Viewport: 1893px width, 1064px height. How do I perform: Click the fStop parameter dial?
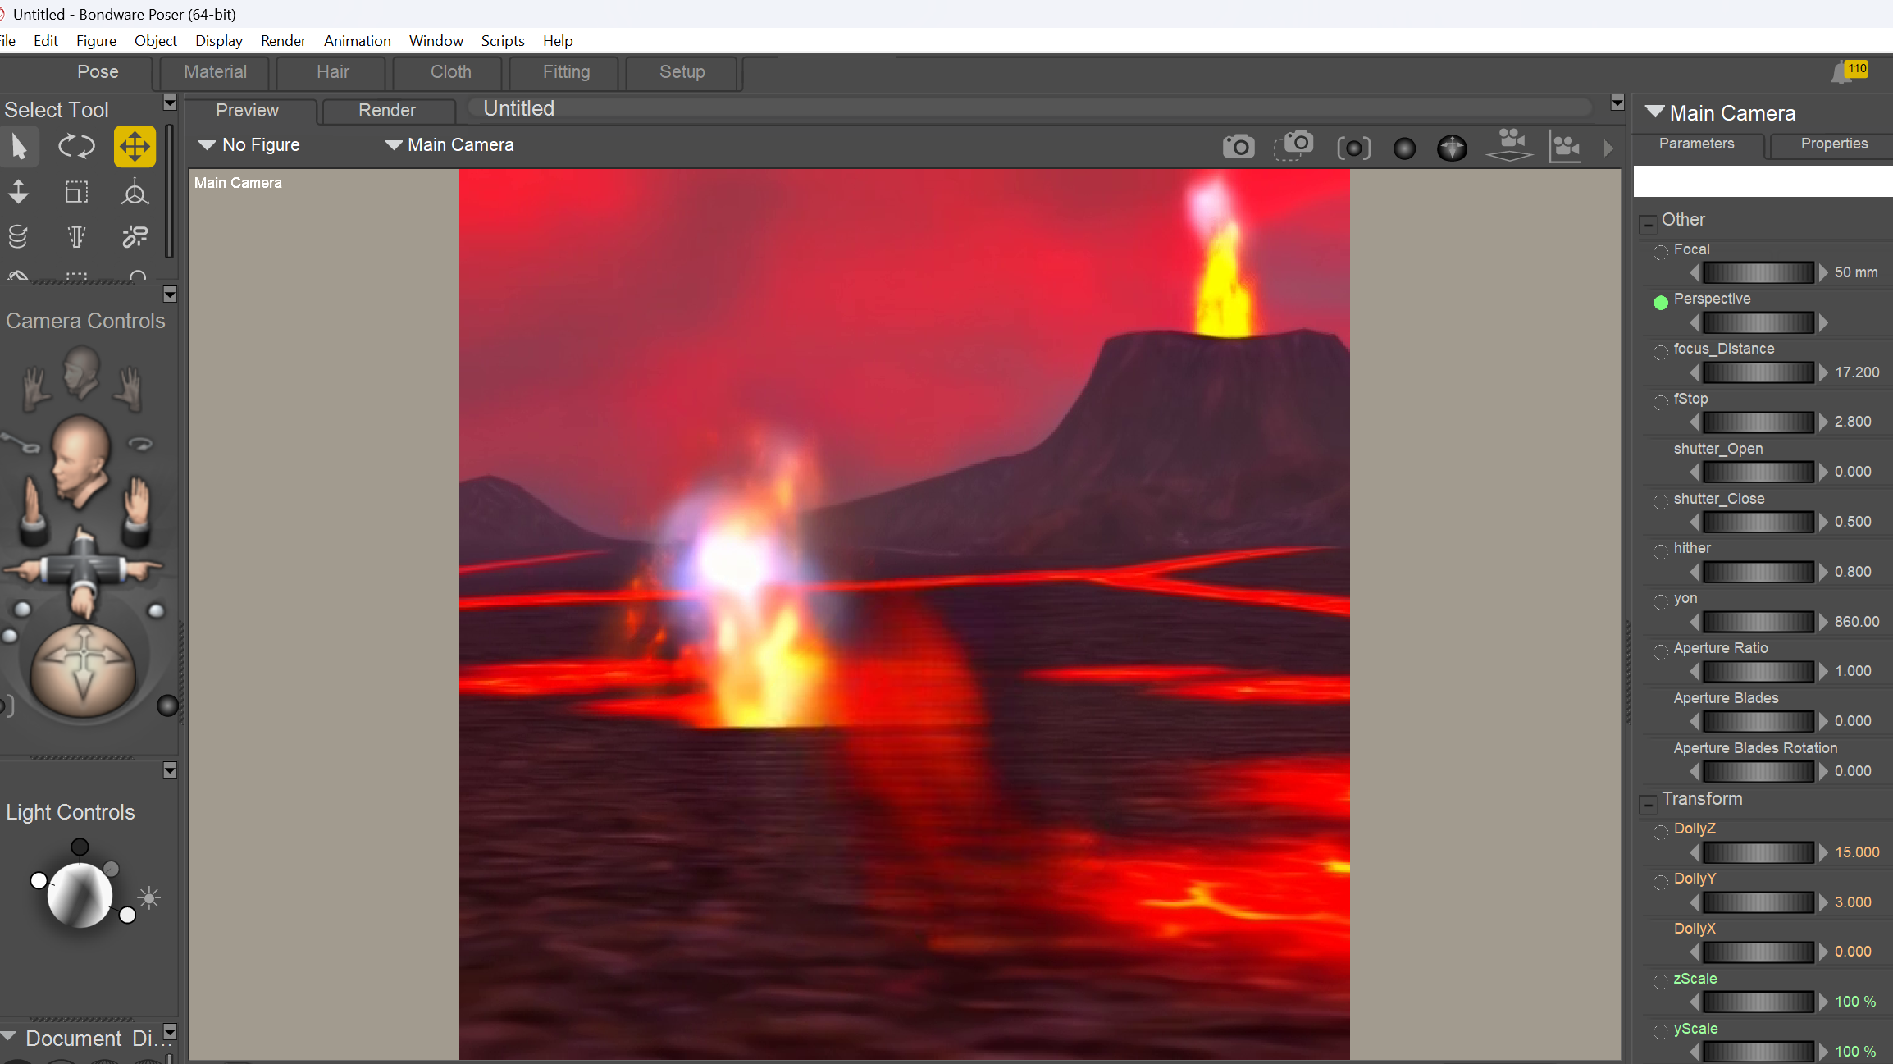(x=1758, y=422)
